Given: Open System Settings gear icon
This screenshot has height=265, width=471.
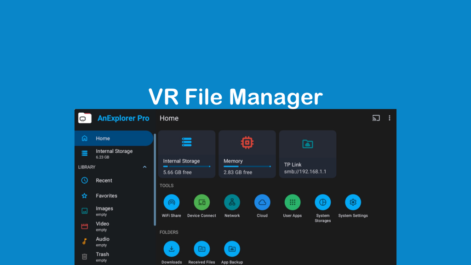Looking at the screenshot, I should tap(353, 202).
